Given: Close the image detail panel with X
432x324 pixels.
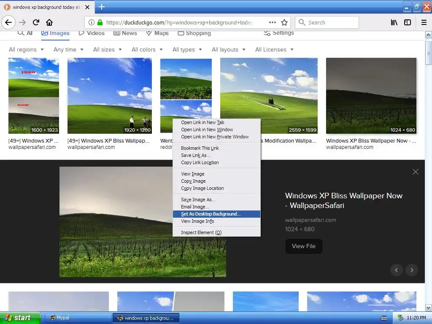Looking at the screenshot, I should click(416, 172).
